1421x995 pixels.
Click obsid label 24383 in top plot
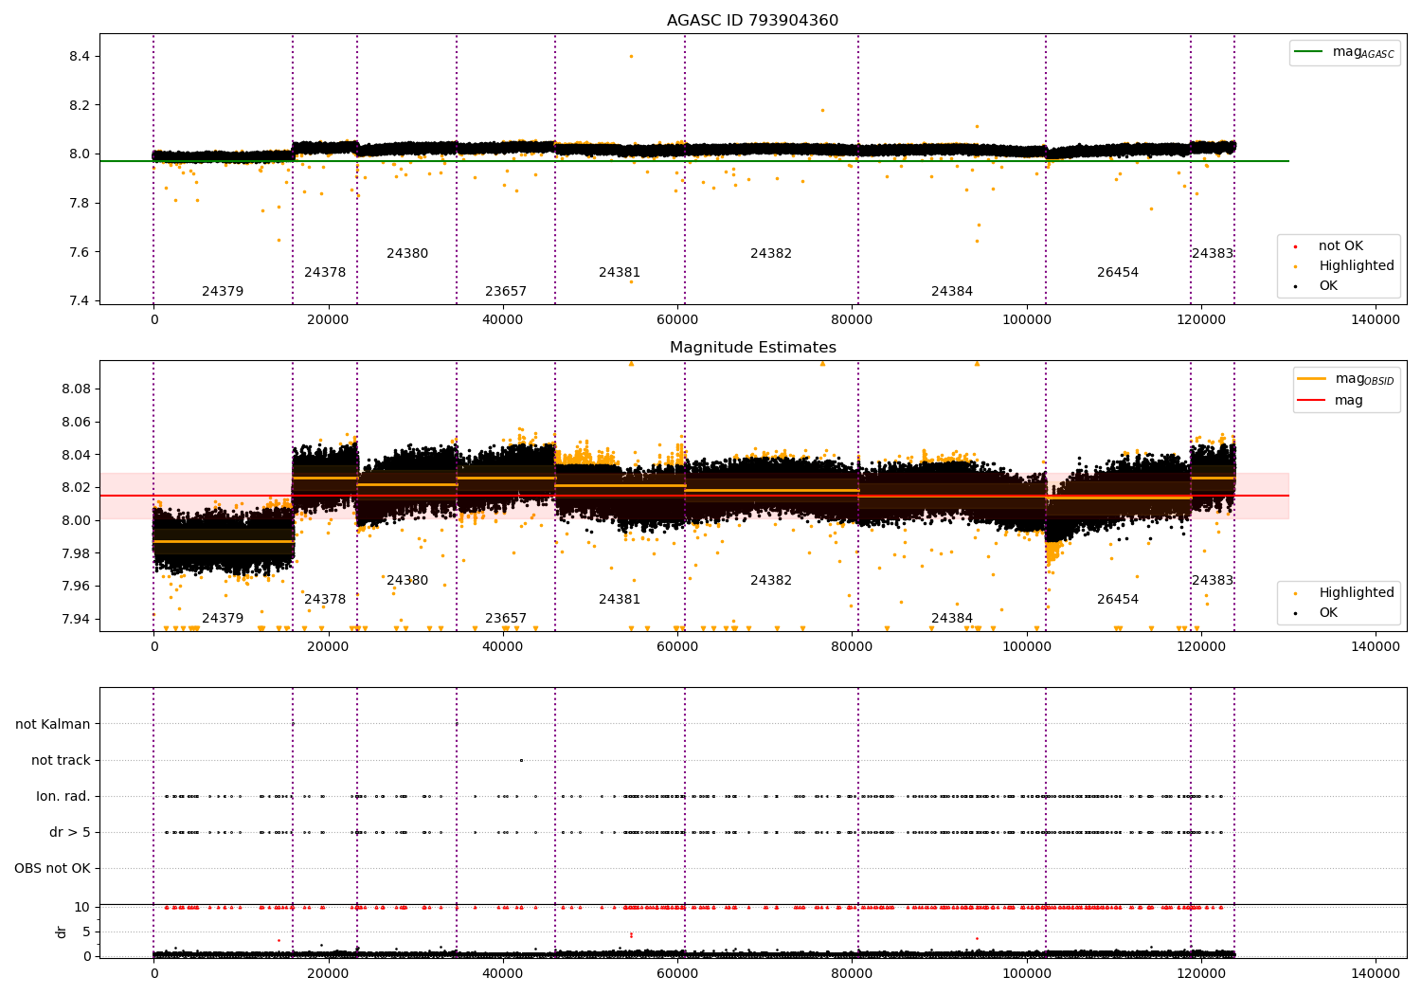click(x=1213, y=253)
